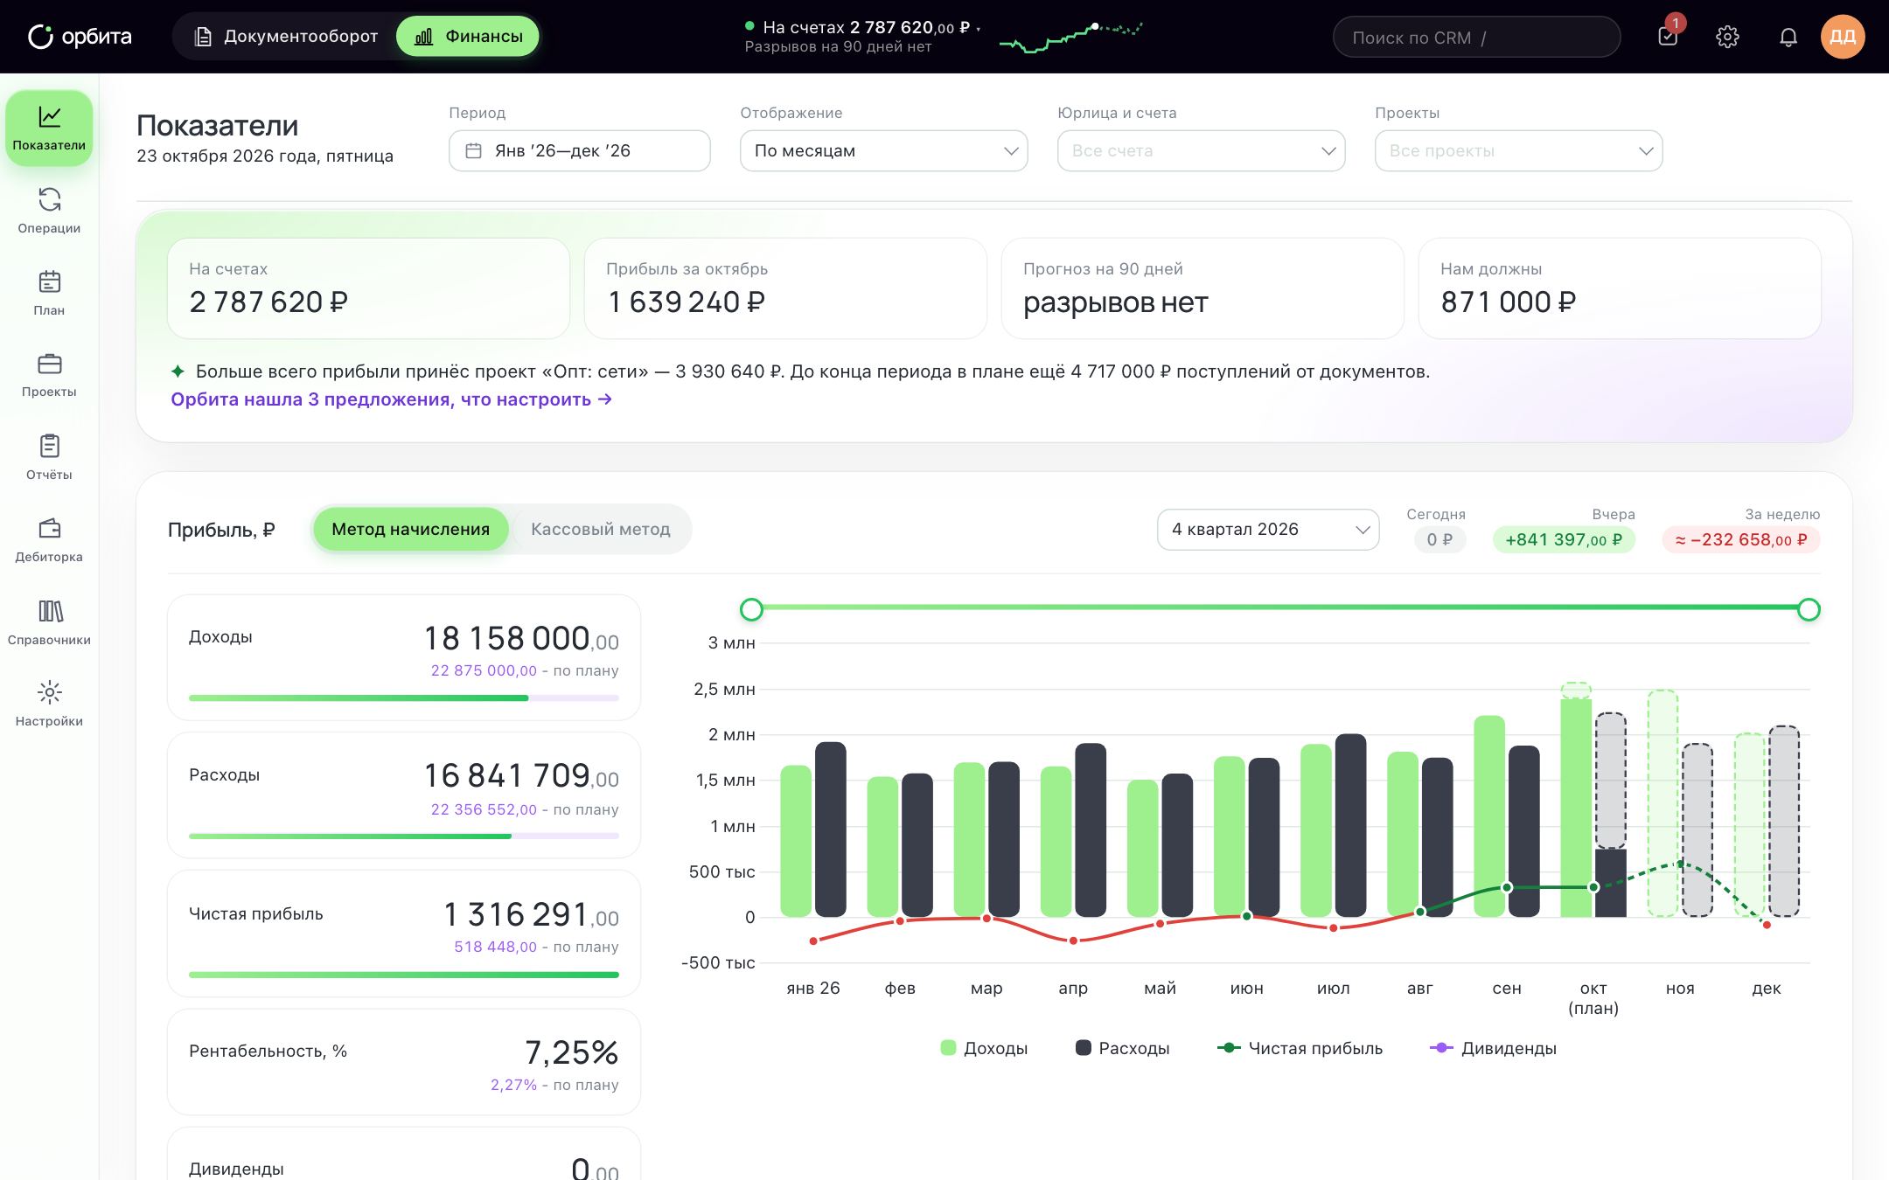Open the tasks checklist with badge
Screen dimensions: 1889x1180
[1668, 37]
